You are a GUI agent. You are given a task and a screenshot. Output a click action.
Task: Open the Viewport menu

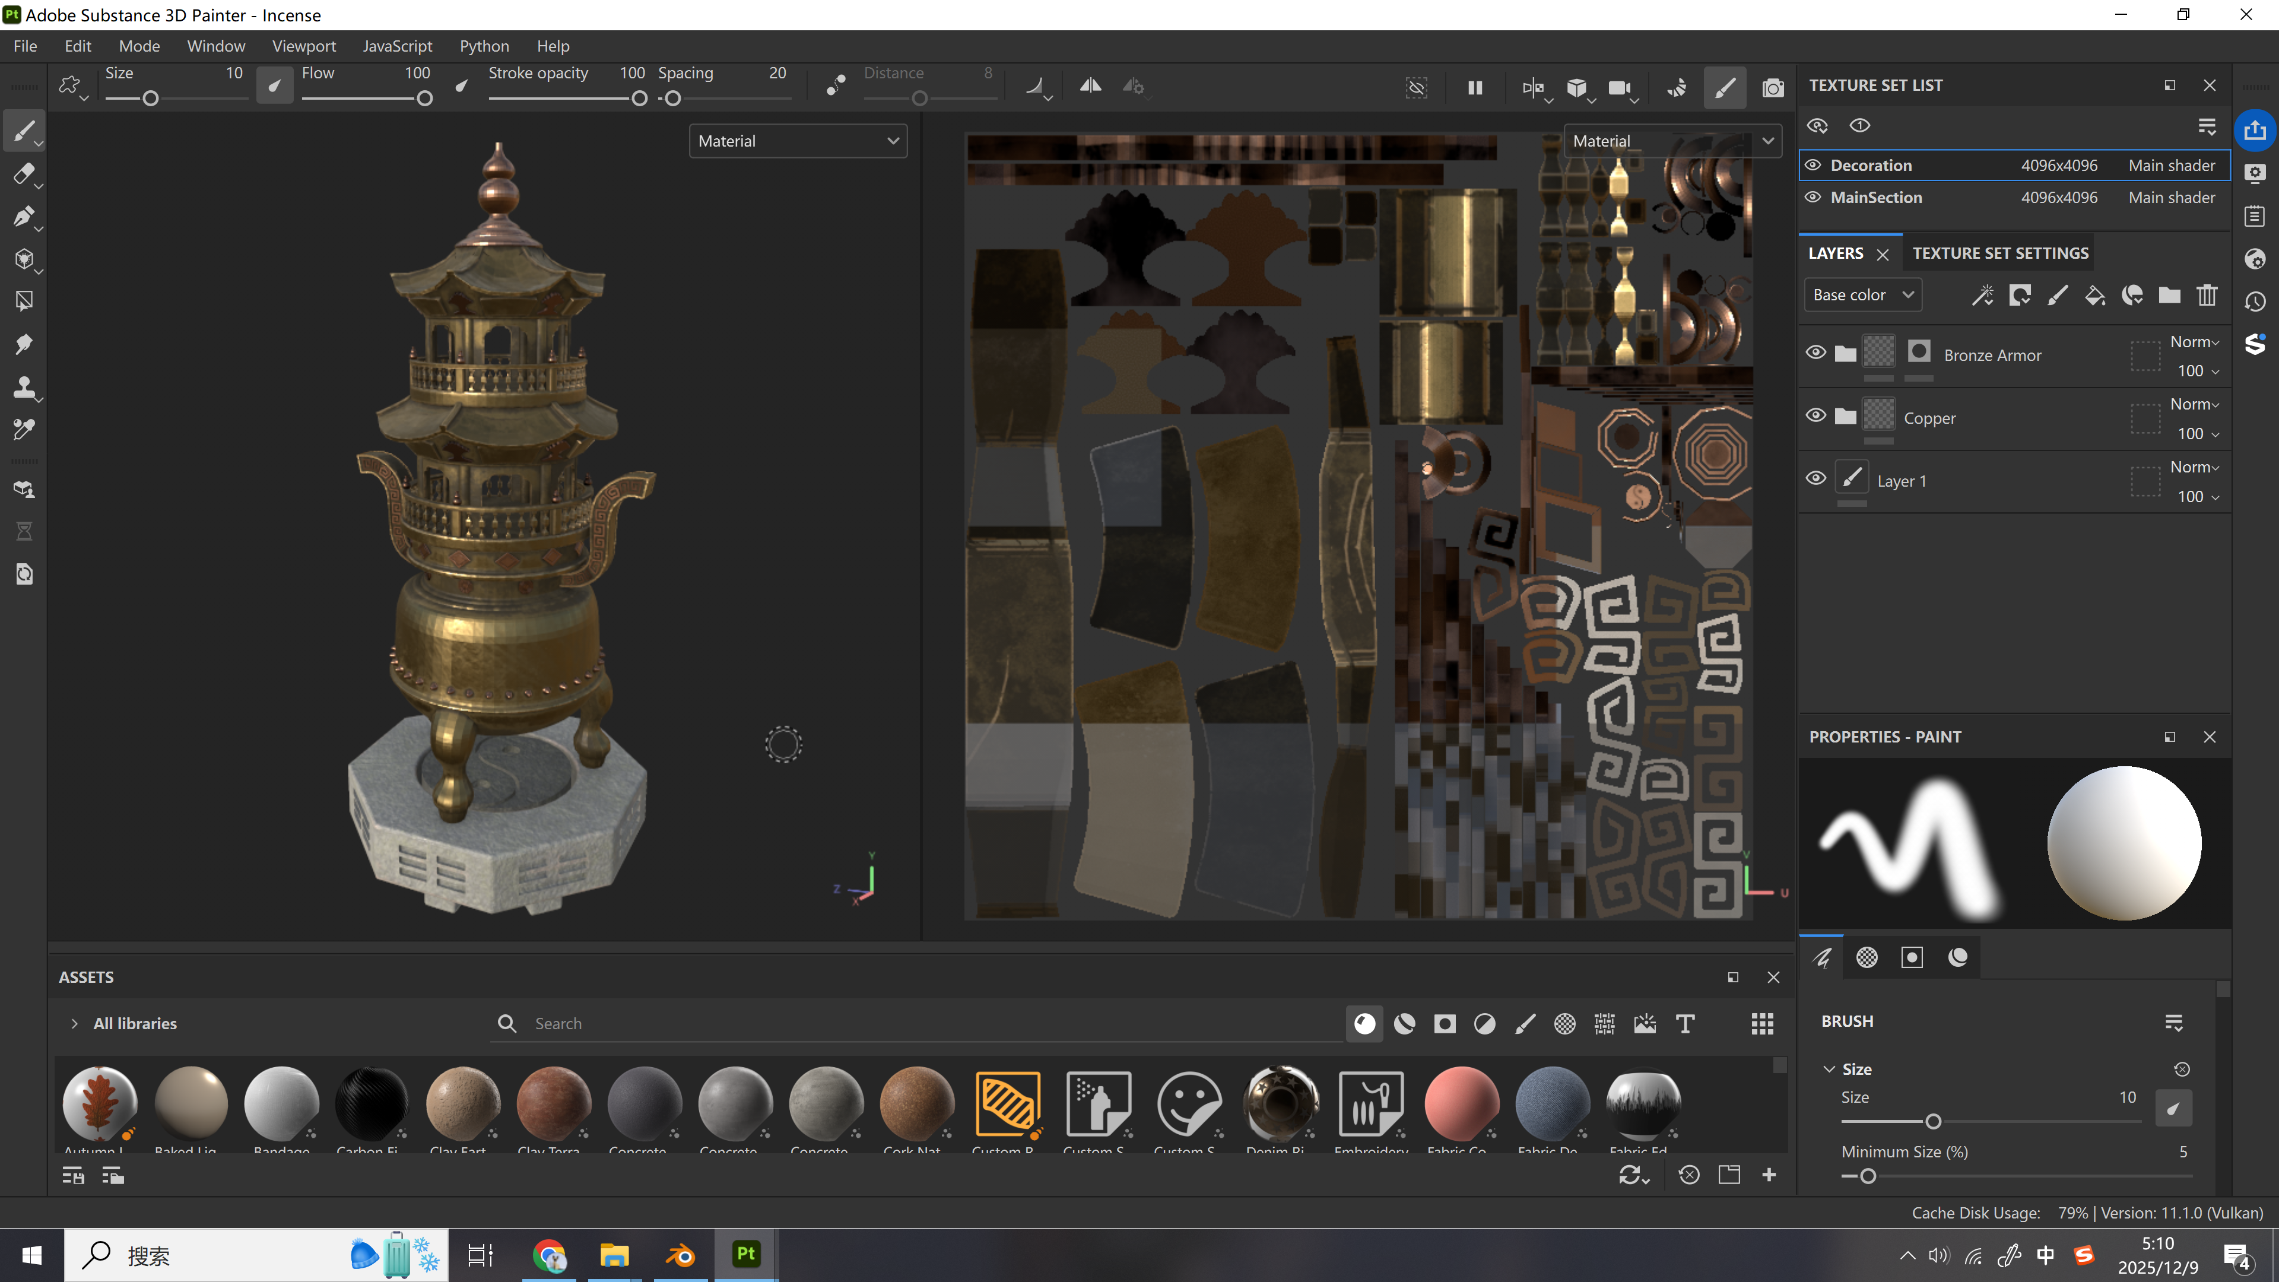pos(303,46)
